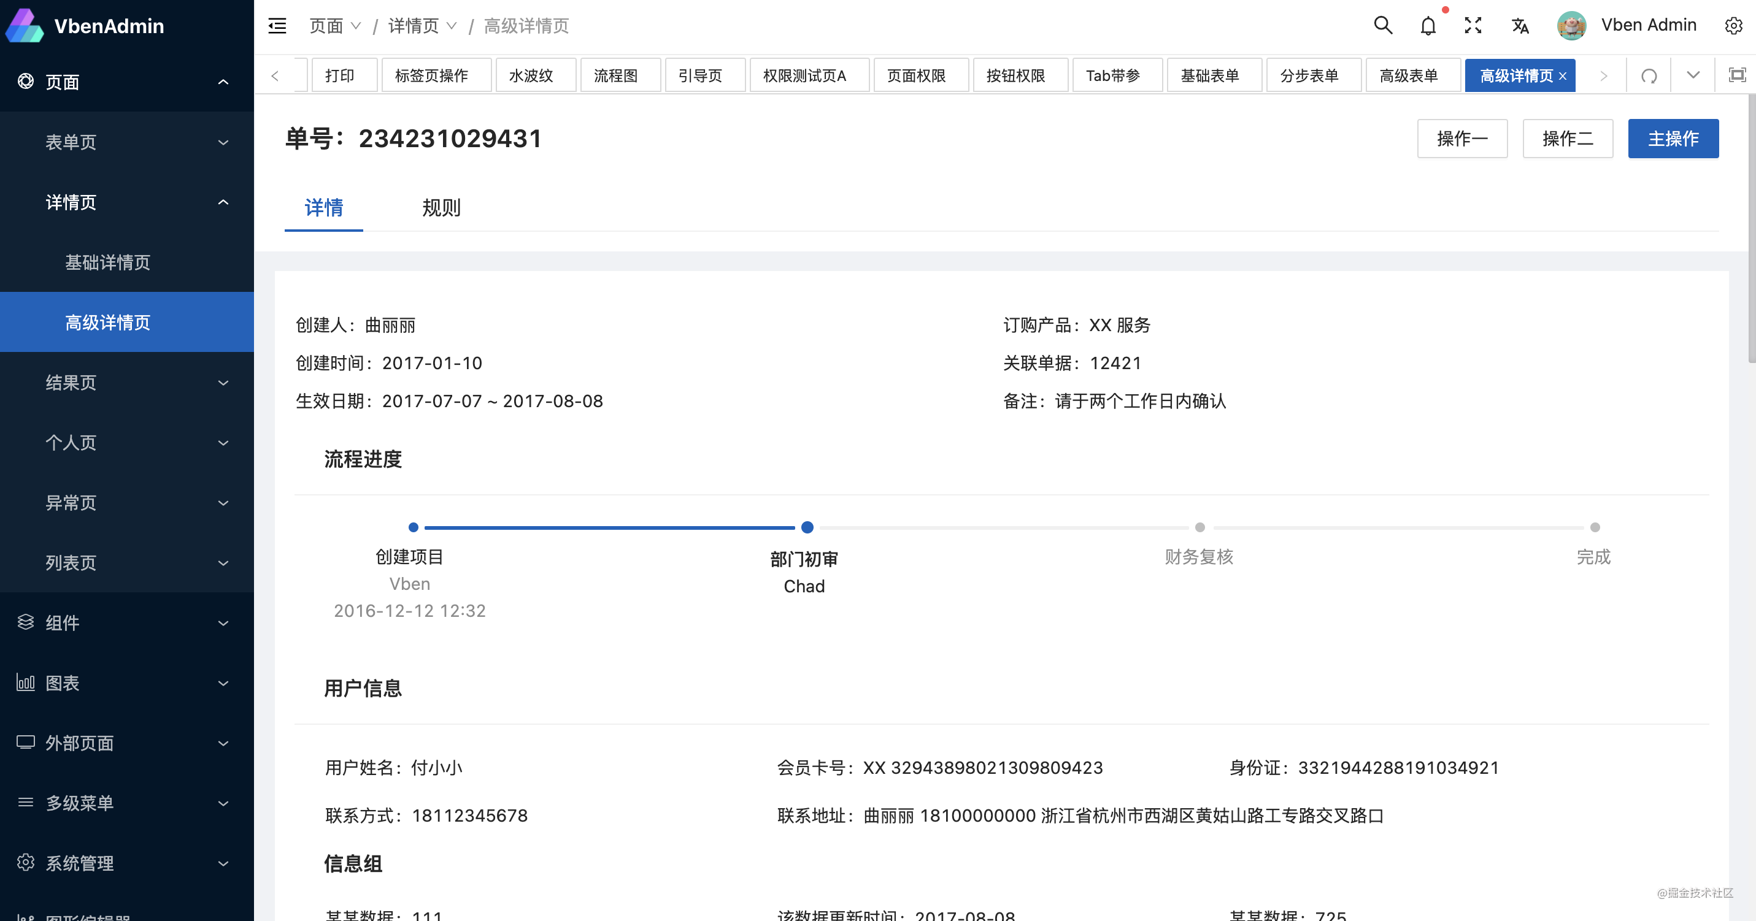Click the 部门初审 step marker dot
Viewport: 1756px width, 921px height.
coord(807,527)
